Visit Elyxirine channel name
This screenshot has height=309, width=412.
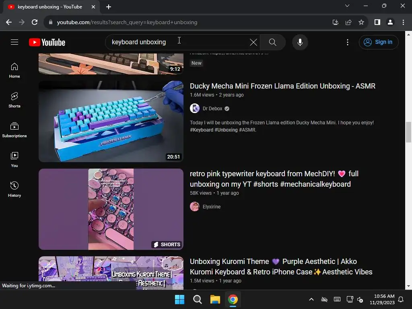point(212,207)
